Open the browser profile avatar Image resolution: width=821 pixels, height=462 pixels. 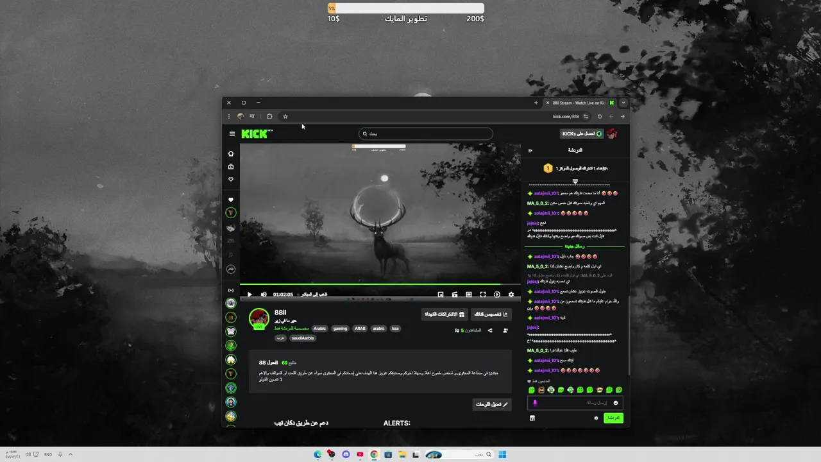pyautogui.click(x=241, y=117)
